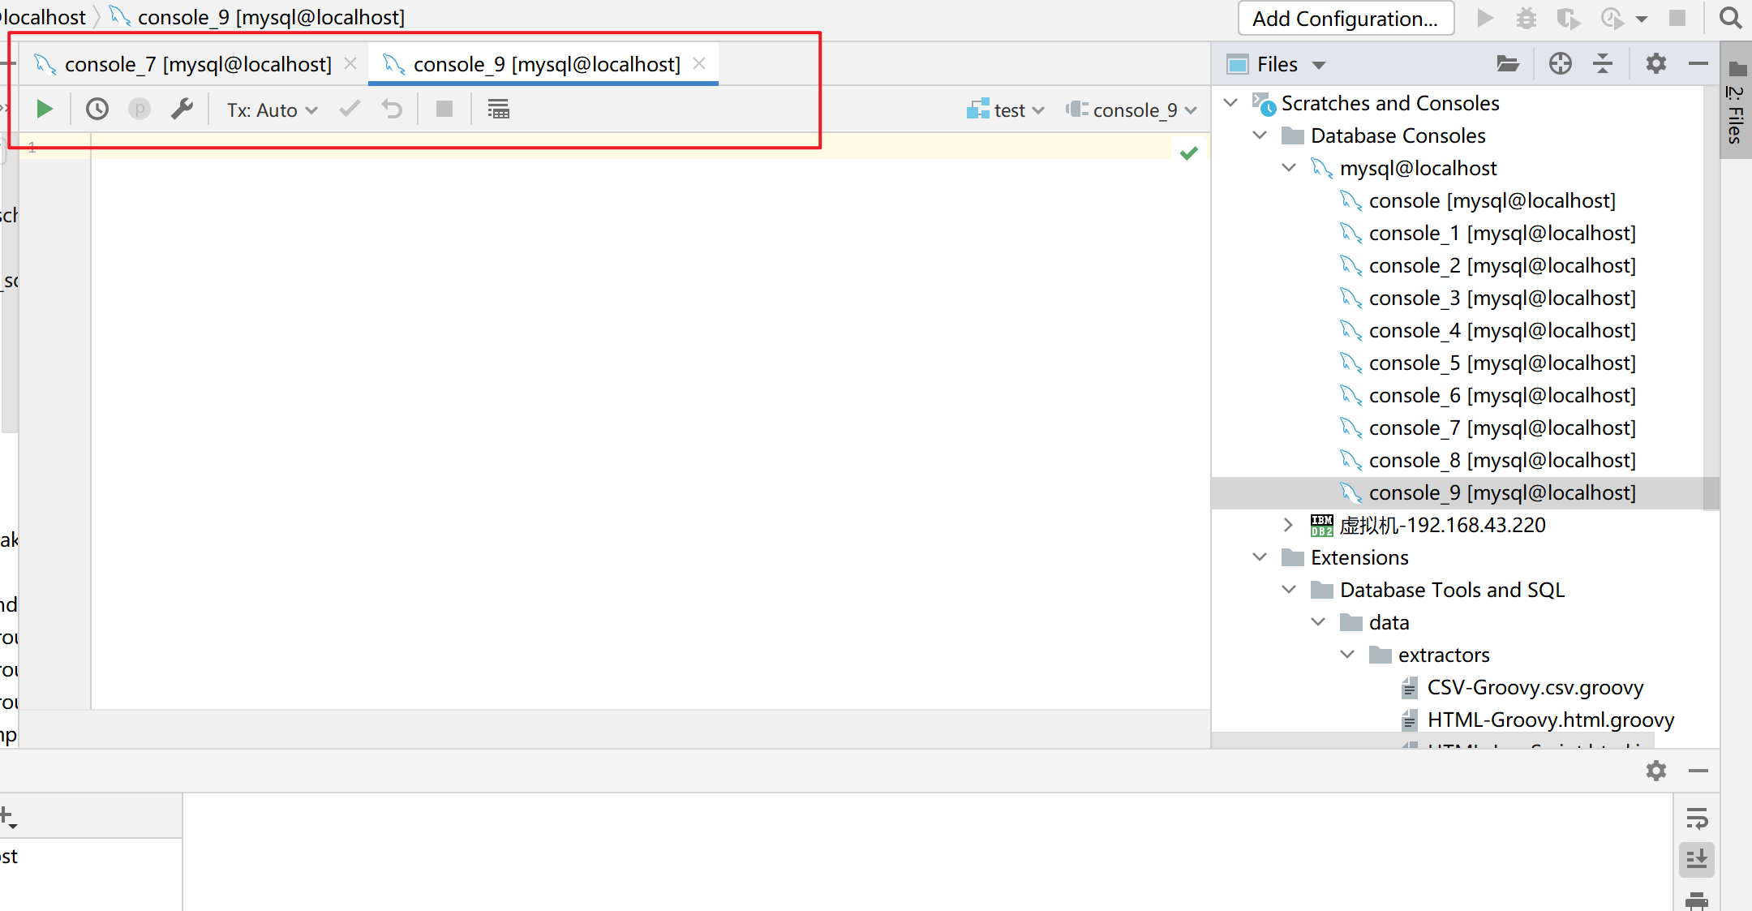Select the CSV-Groovy.csv.groovy file

coord(1465,687)
